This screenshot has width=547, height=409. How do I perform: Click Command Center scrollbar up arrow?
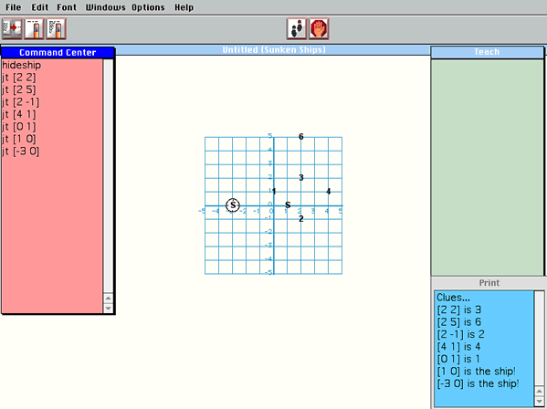click(x=108, y=299)
